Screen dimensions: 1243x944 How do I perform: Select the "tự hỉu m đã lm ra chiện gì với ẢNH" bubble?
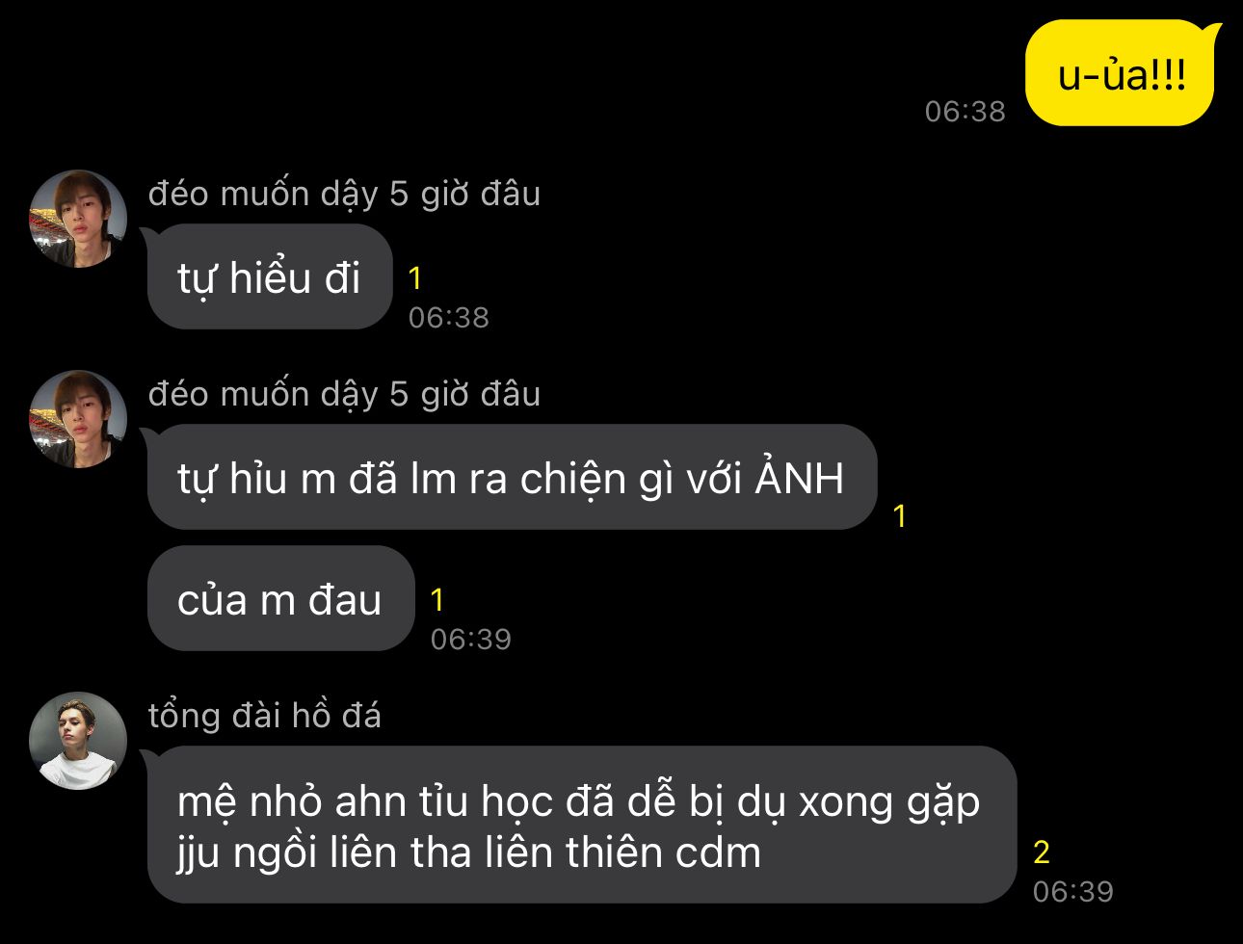pos(512,478)
